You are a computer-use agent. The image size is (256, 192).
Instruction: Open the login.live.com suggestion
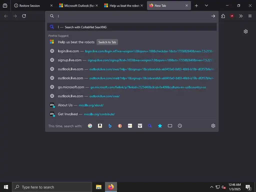click(x=132, y=51)
